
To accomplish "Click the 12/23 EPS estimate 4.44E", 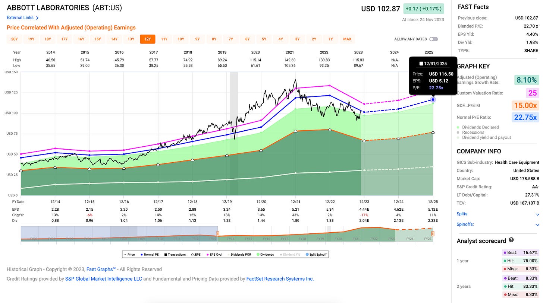I will pos(364,210).
